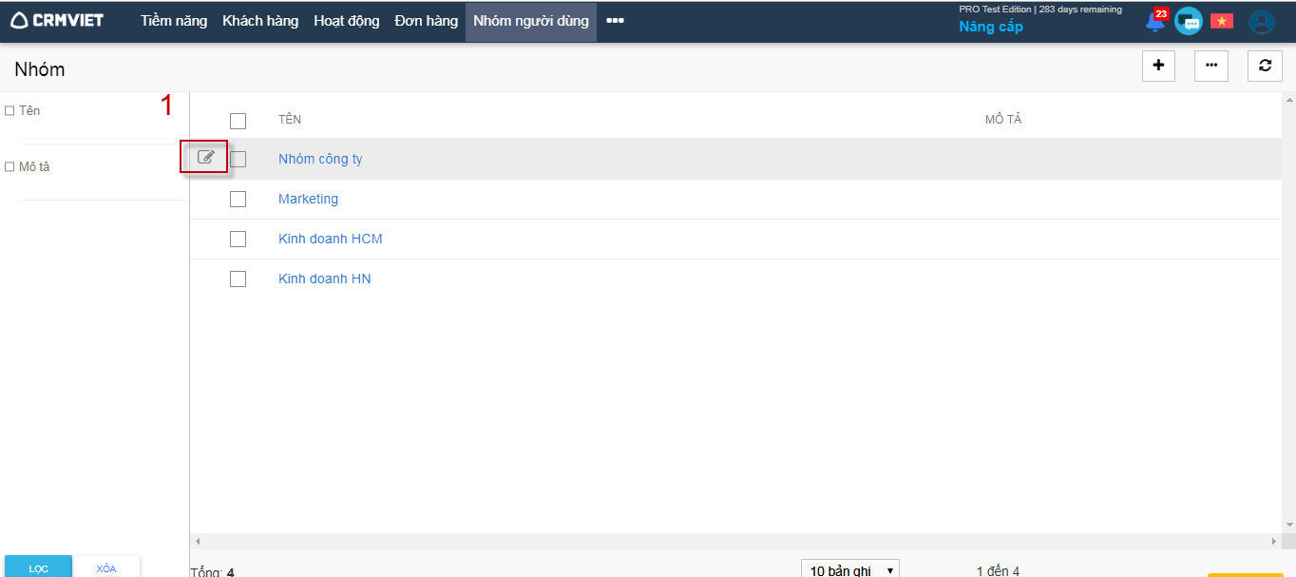
Task: Open the notification bell with 23 badge
Action: (x=1155, y=22)
